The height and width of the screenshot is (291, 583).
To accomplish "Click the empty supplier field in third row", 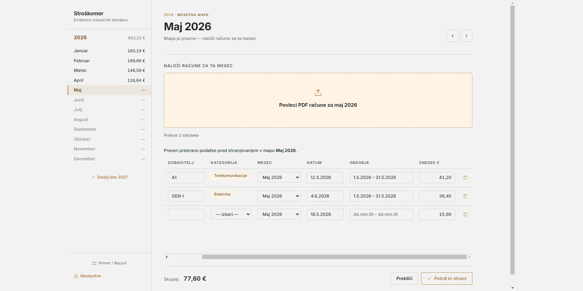I will [x=186, y=215].
